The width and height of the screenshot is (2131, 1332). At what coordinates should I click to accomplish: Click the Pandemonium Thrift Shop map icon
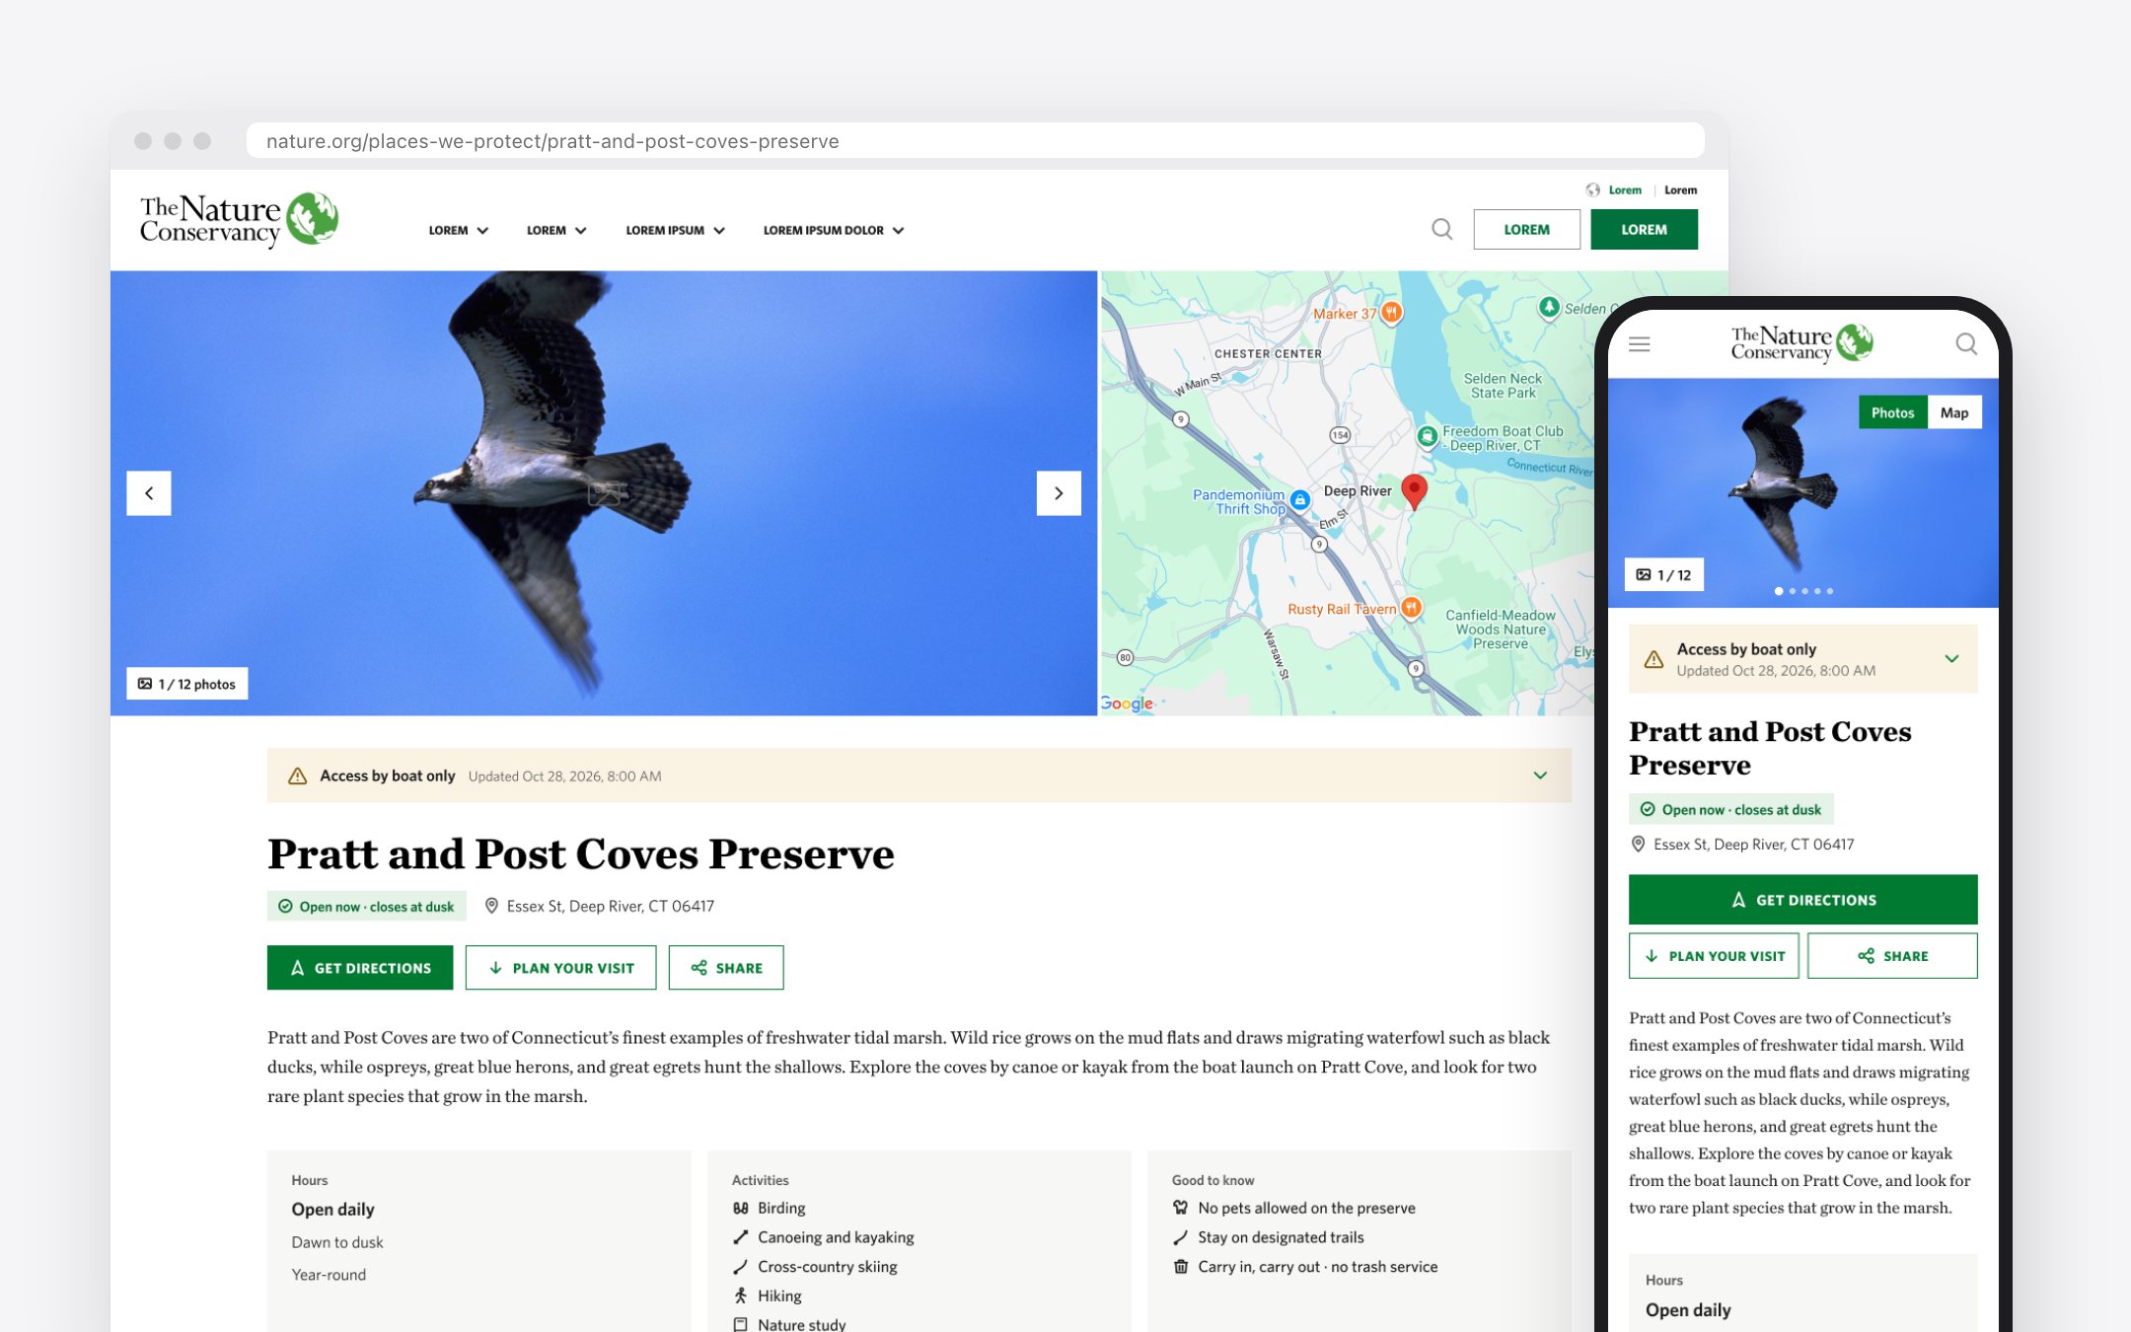[1300, 500]
